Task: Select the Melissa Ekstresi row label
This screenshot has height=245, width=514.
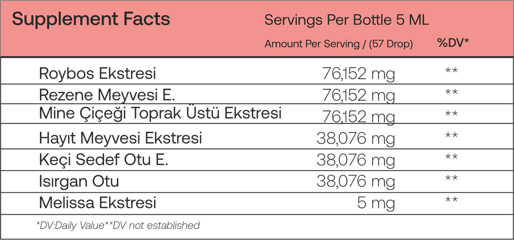Action: [97, 203]
